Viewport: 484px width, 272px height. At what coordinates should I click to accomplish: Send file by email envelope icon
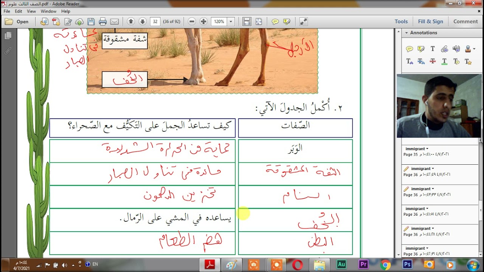click(x=114, y=22)
